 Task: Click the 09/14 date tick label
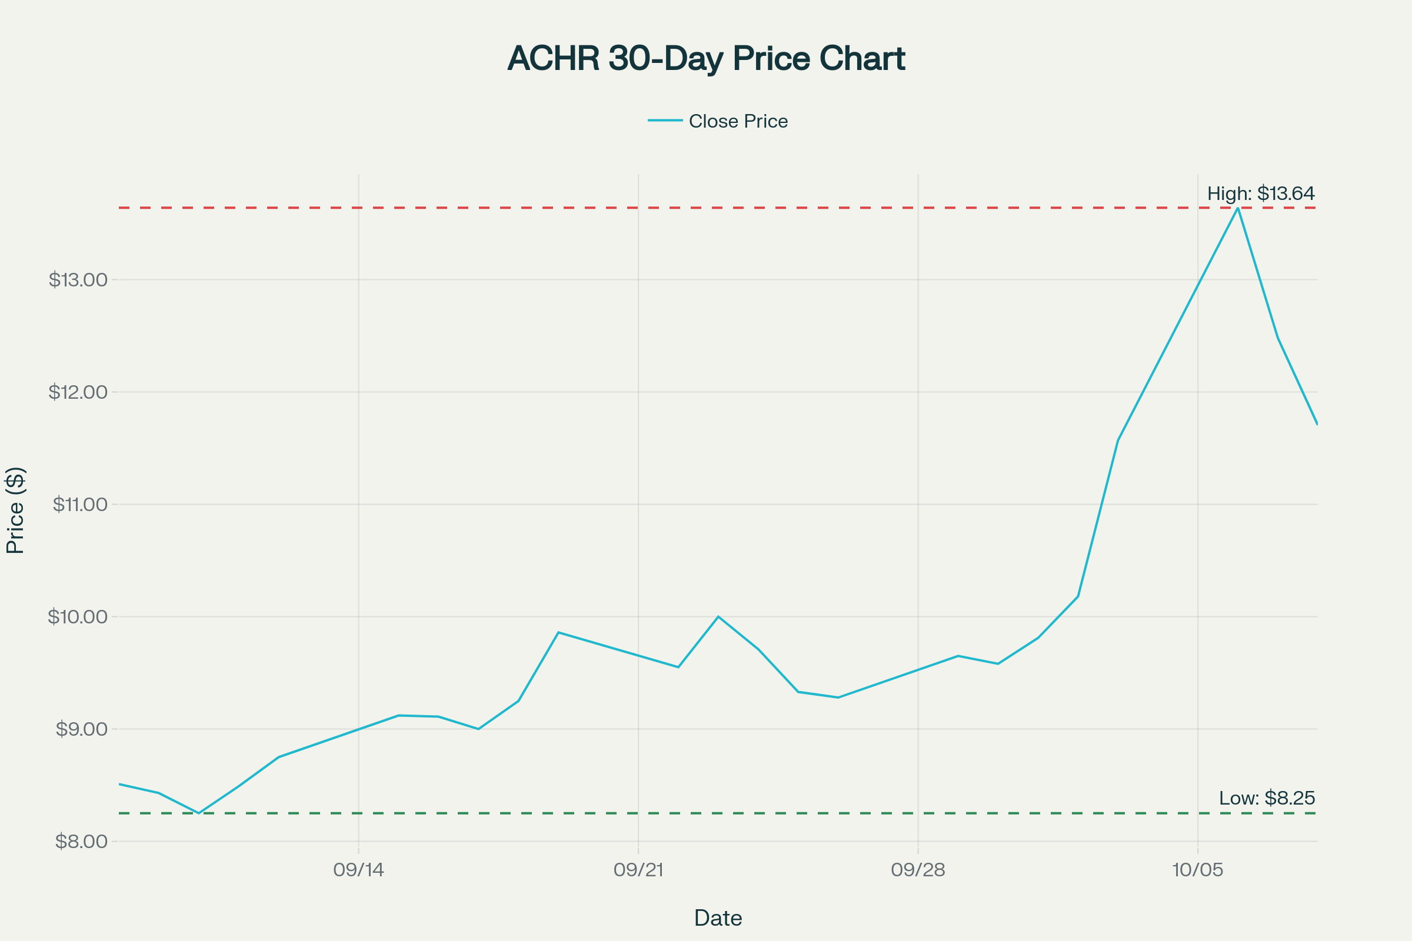tap(358, 870)
